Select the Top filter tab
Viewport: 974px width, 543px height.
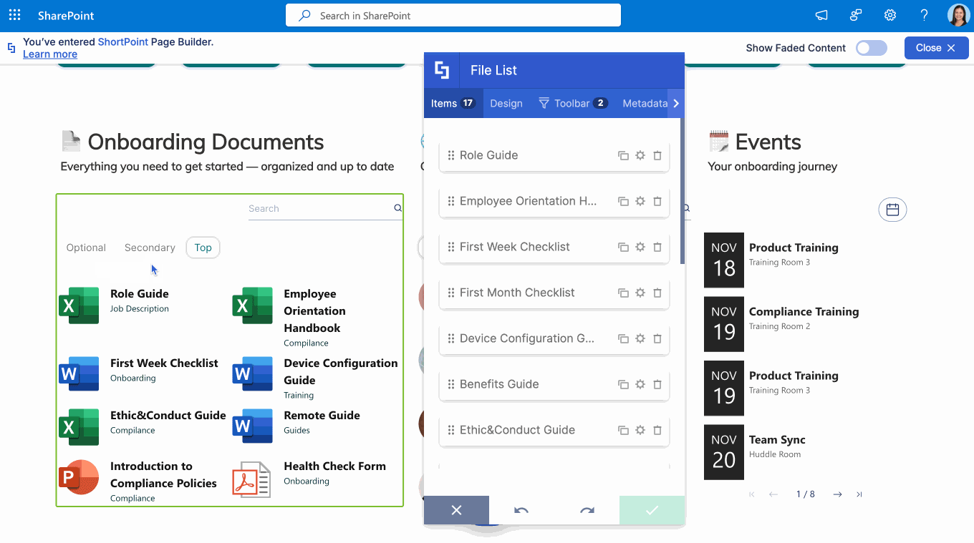203,248
